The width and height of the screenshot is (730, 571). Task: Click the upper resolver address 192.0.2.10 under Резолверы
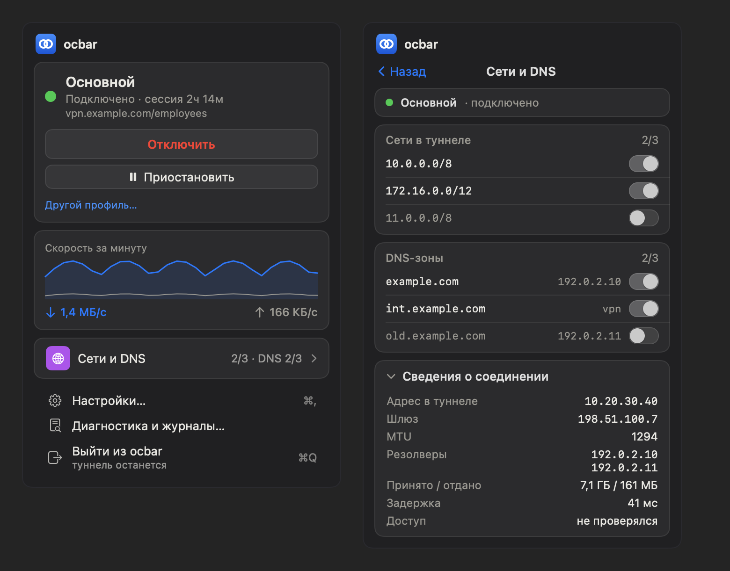coord(624,455)
